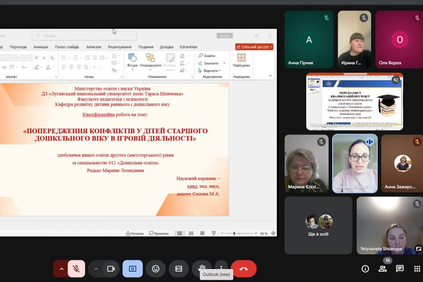Open the text highlight color picker

[x=38, y=67]
